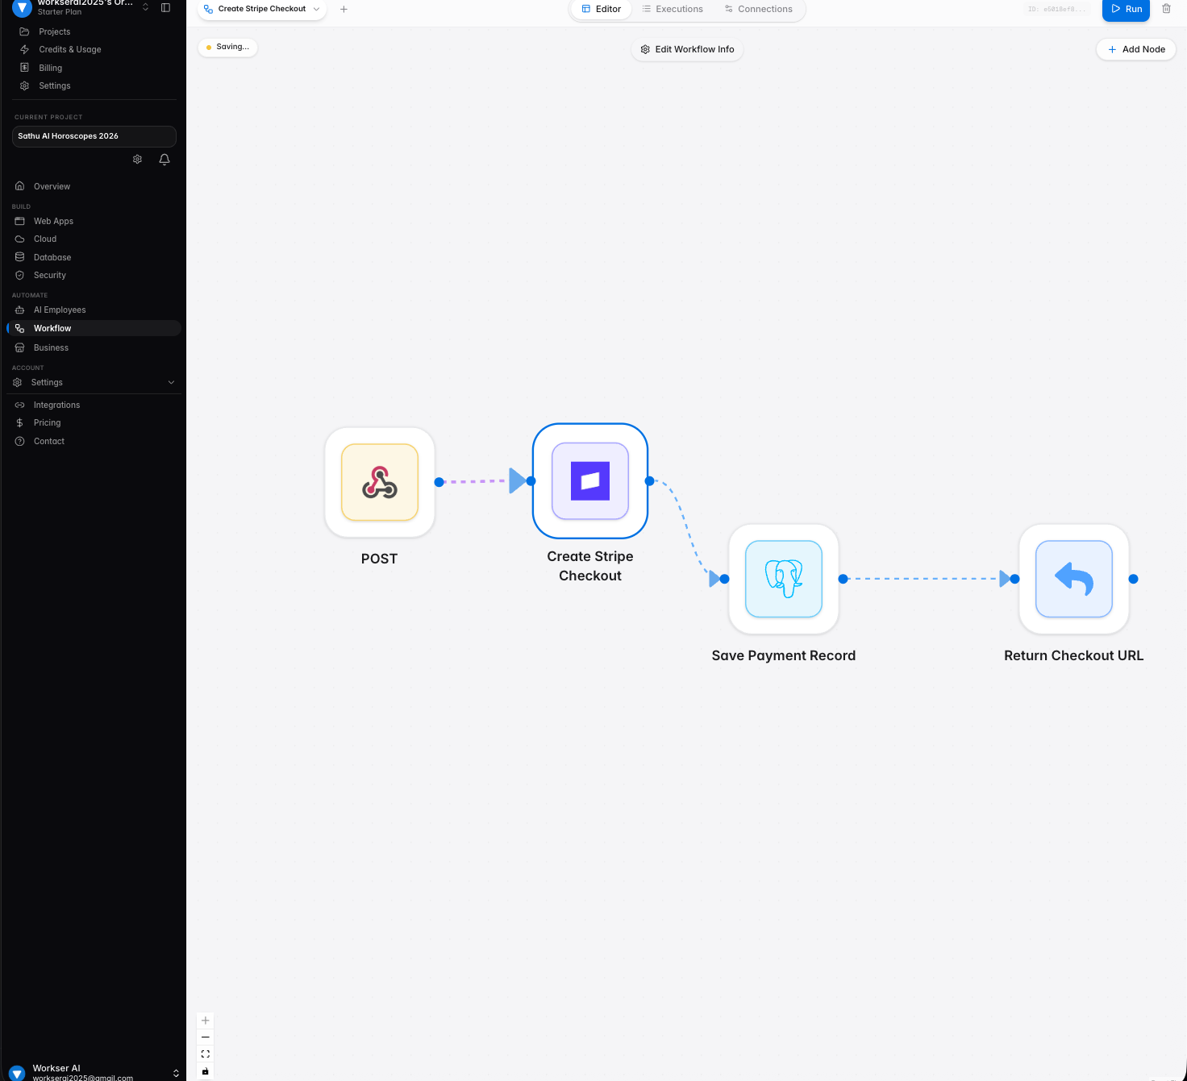This screenshot has width=1187, height=1081.
Task: Open the Save Payment Record Postgres node
Action: coord(784,579)
